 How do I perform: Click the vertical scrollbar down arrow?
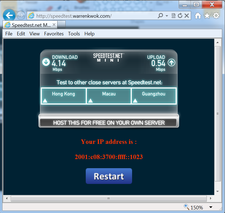pyautogui.click(x=218, y=191)
